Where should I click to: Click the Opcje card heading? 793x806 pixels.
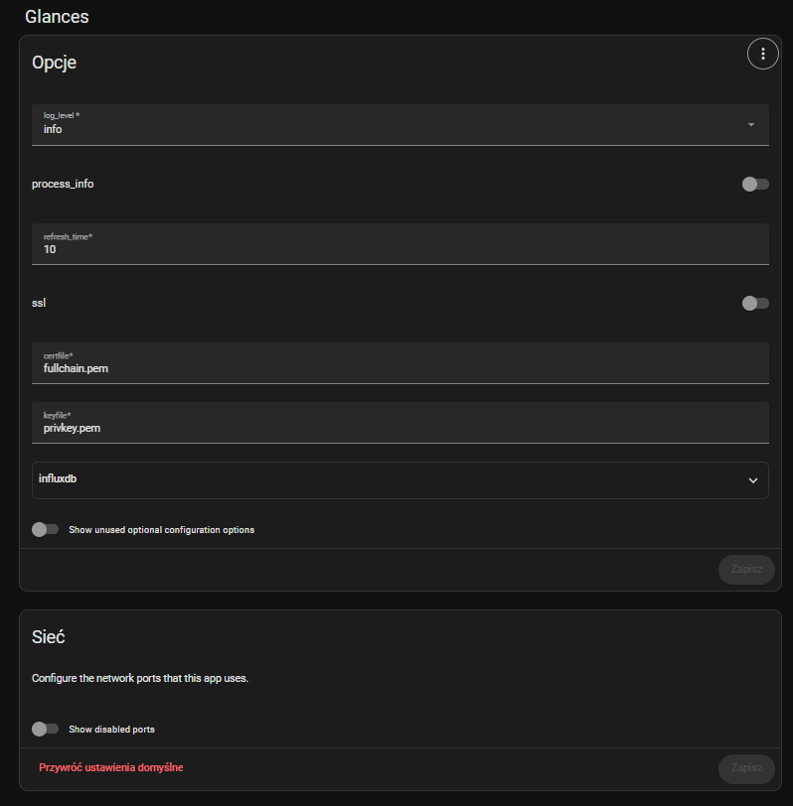click(54, 63)
